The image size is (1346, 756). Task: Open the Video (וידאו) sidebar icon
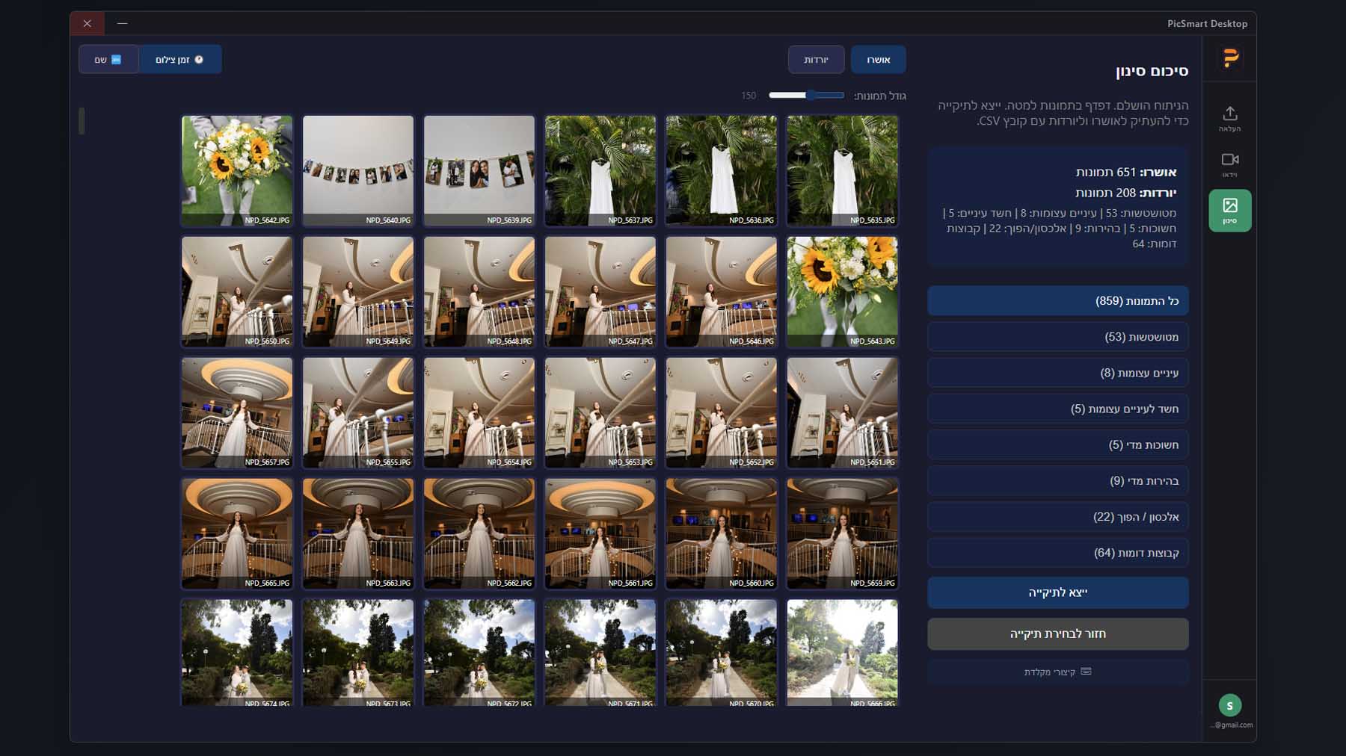[x=1229, y=164]
